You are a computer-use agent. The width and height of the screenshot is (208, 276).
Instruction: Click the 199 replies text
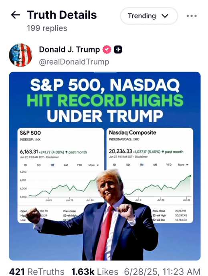pos(47,28)
